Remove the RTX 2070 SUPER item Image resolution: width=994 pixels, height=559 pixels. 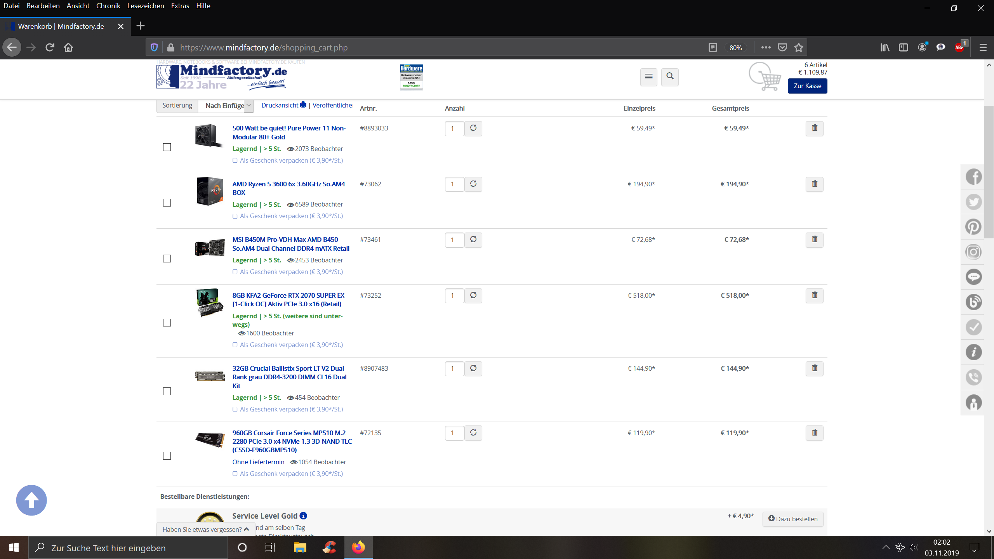814,295
